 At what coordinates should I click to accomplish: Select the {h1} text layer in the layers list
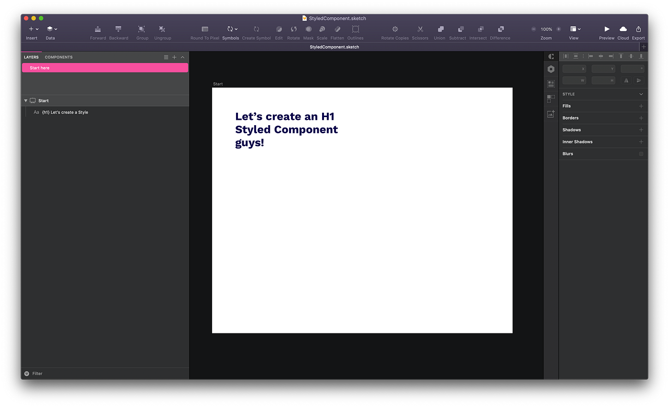pyautogui.click(x=65, y=112)
